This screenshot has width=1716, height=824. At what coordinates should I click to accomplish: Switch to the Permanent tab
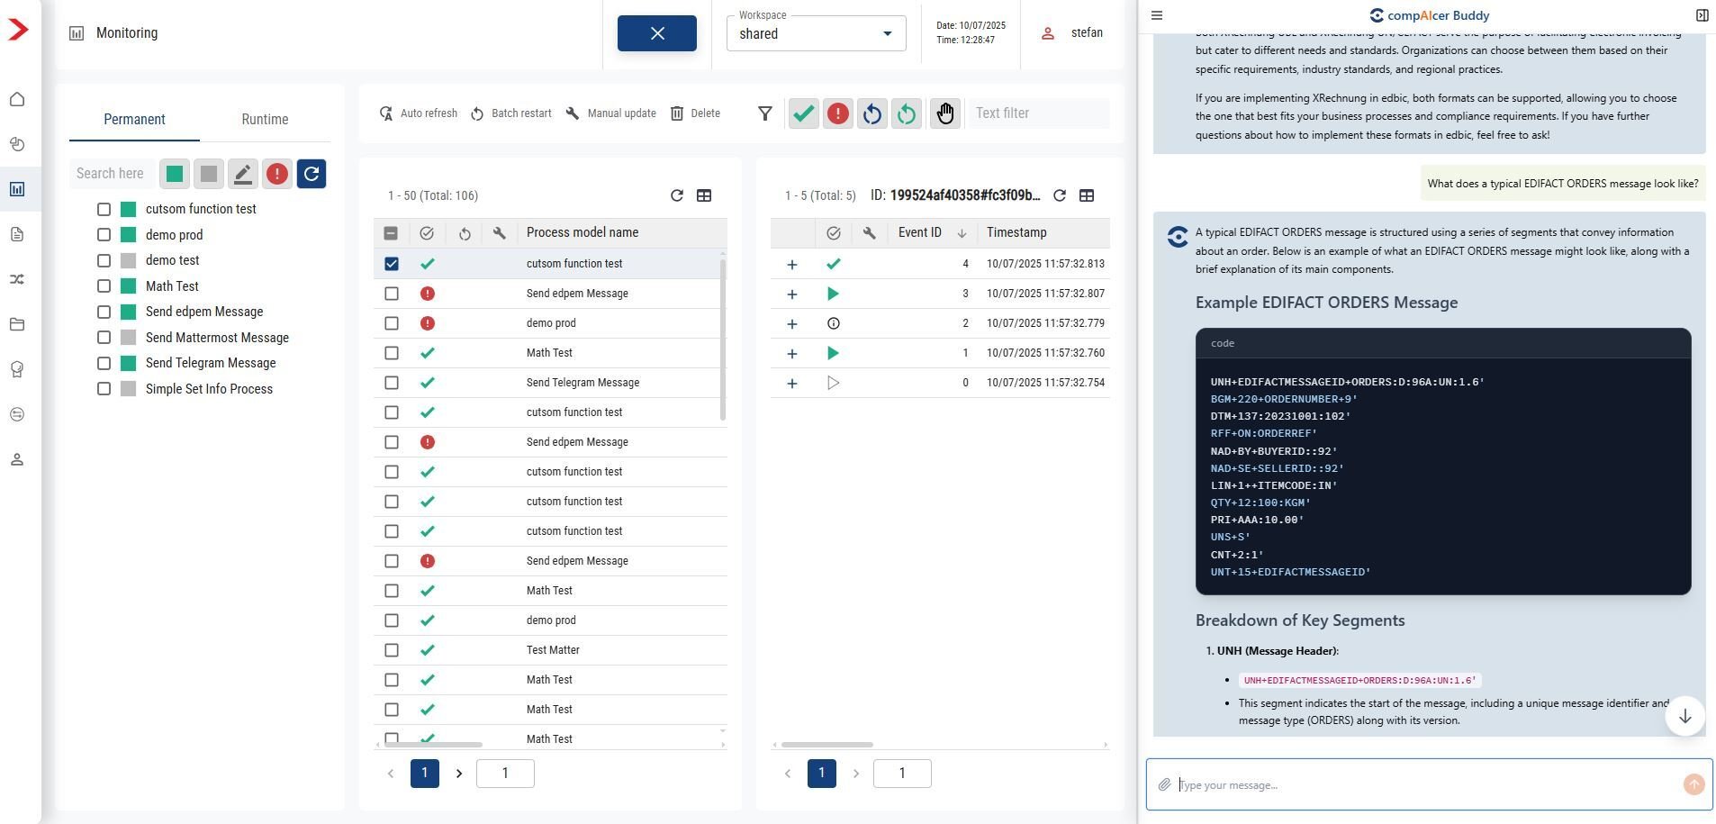[134, 120]
